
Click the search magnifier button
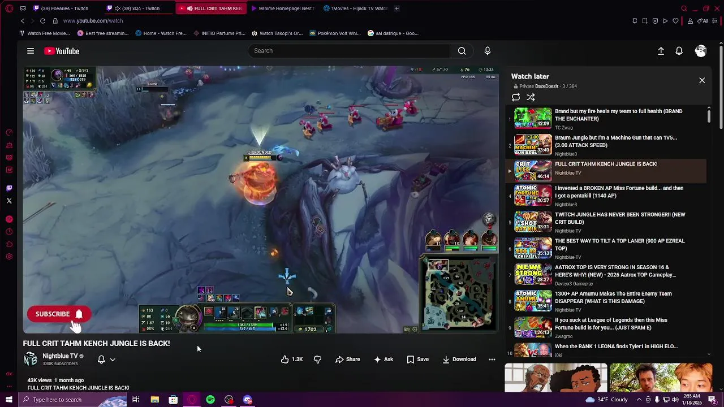[x=462, y=51]
